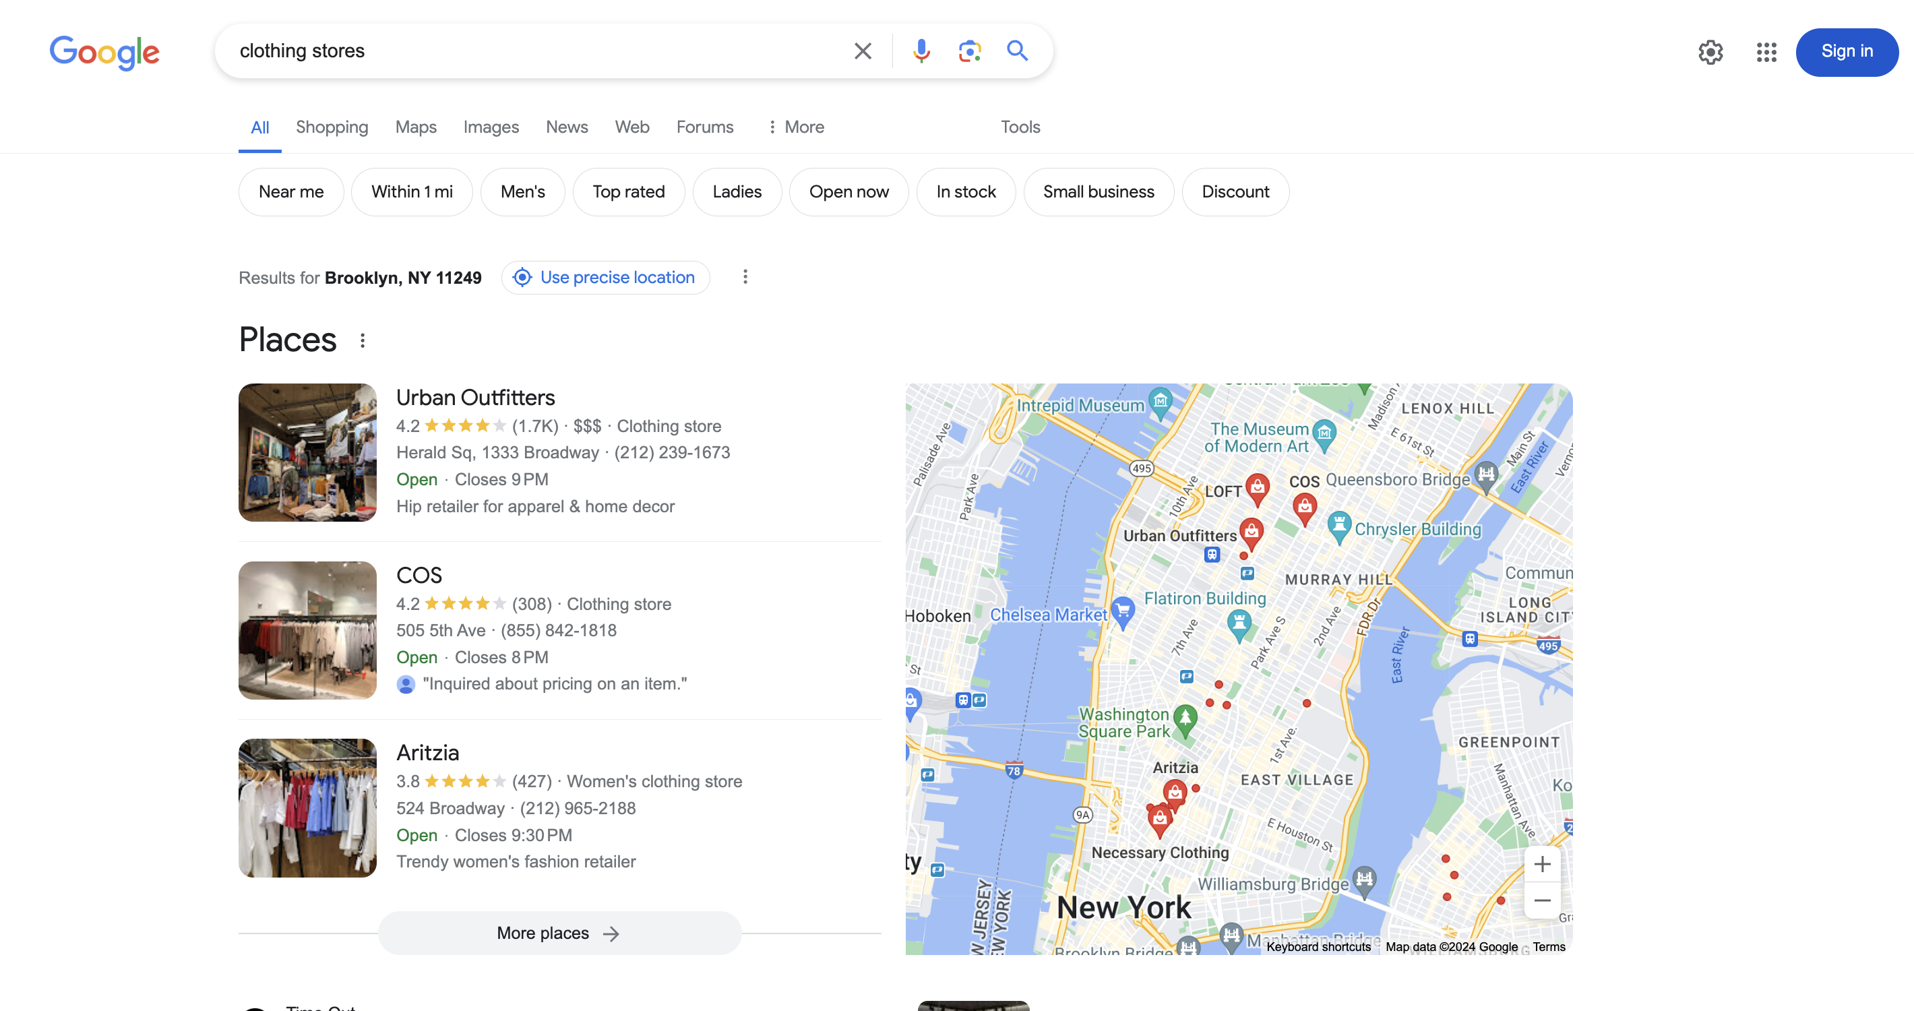The image size is (1914, 1011).
Task: Open location options three-dot menu
Action: point(745,277)
